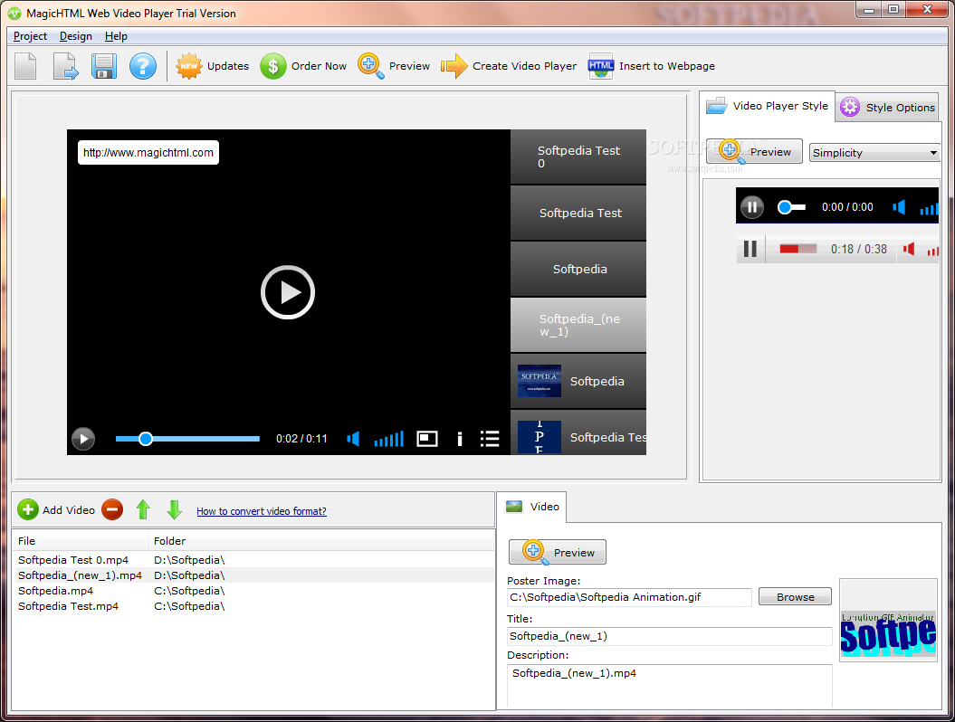Viewport: 955px width, 722px height.
Task: Check for Updates in the toolbar
Action: tap(213, 66)
